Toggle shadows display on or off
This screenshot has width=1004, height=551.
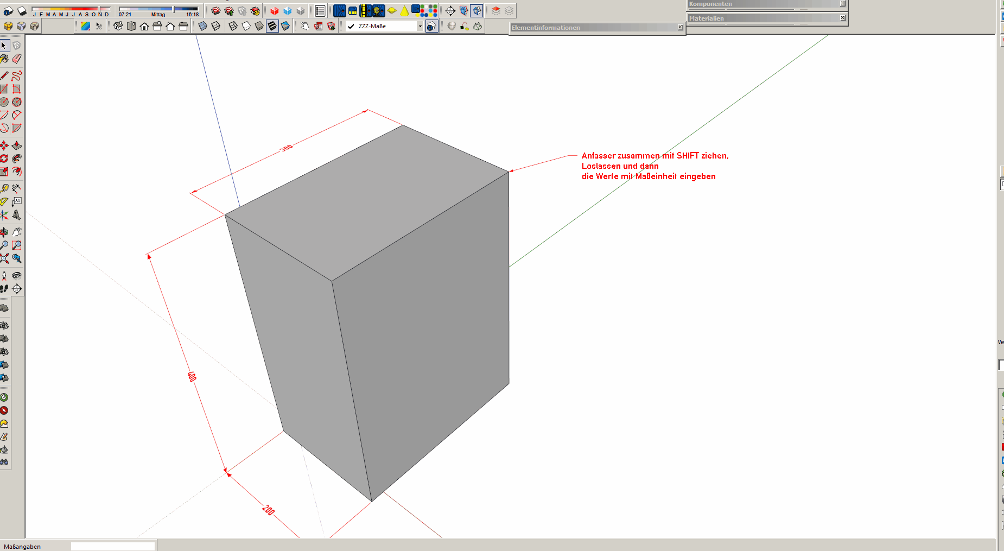8,11
